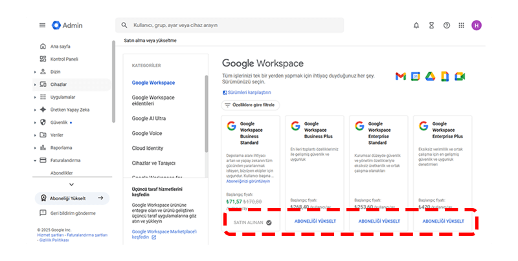The image size is (518, 261).
Task: Click the Google Admin logo
Action: tap(67, 25)
